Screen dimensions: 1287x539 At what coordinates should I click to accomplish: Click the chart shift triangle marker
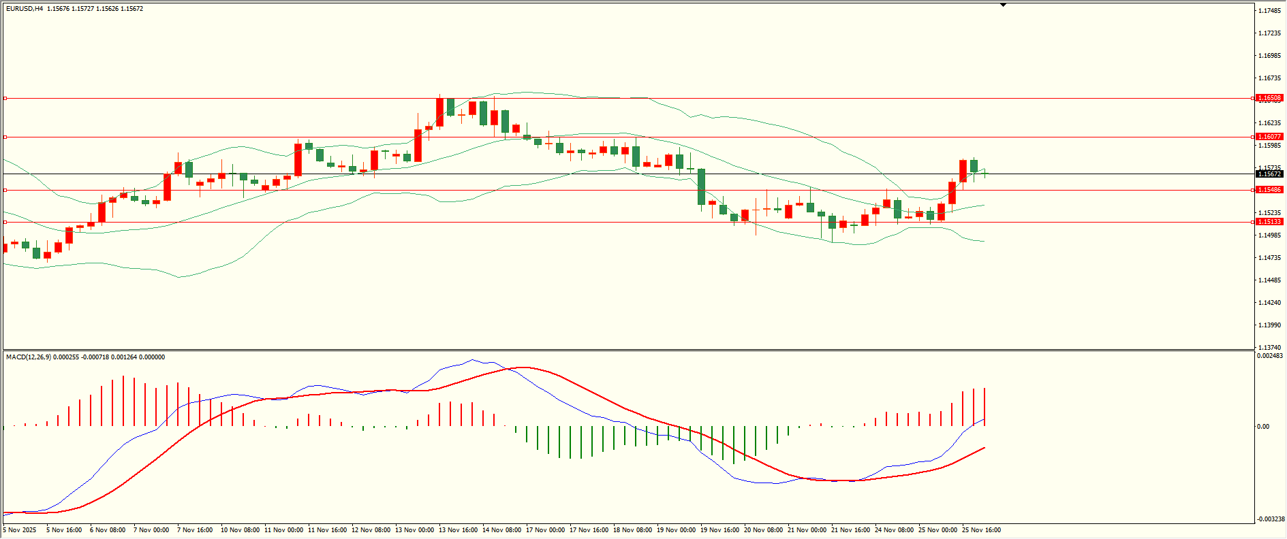(1003, 5)
